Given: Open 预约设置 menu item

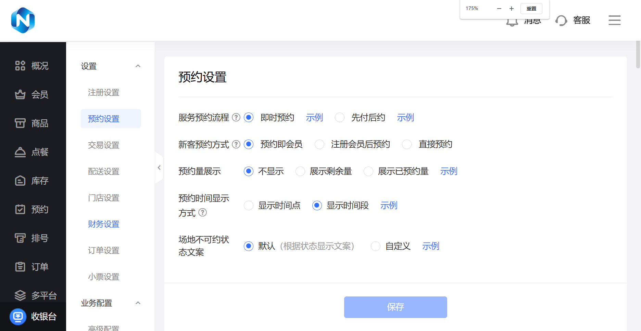Looking at the screenshot, I should [111, 119].
